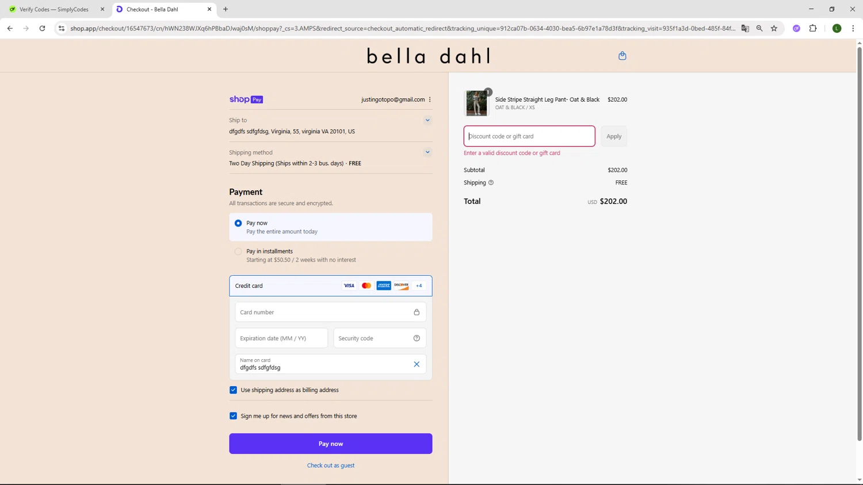This screenshot has height=485, width=863.
Task: Open the browser extensions puzzle icon
Action: tap(813, 28)
